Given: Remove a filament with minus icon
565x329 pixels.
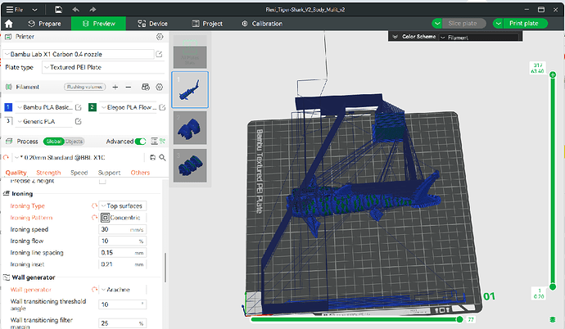Looking at the screenshot, I should click(x=129, y=87).
